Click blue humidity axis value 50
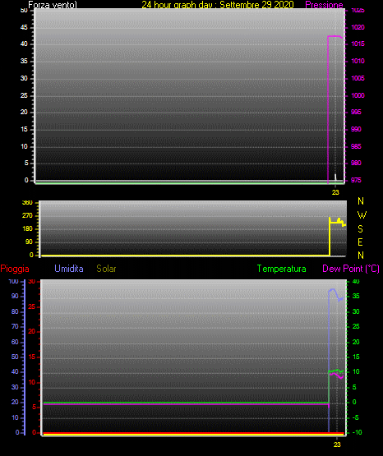Viewport: 383px width, 456px height. click(15, 357)
